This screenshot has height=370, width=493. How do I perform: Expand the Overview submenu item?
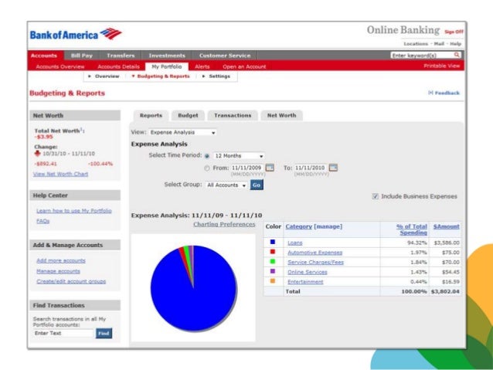(104, 76)
